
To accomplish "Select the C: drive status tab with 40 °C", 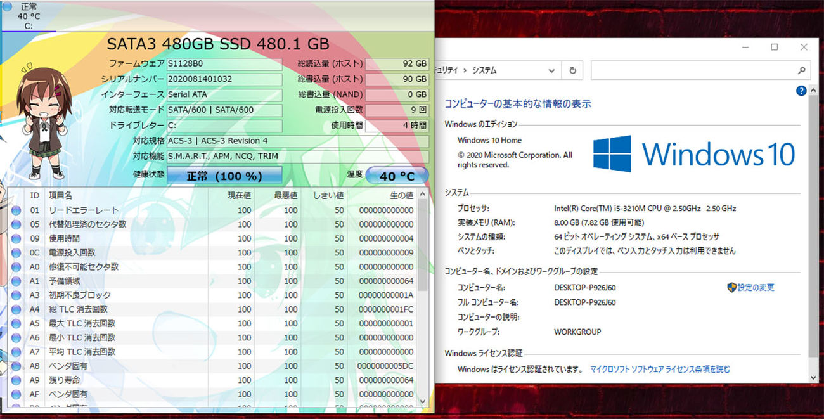I will [28, 16].
